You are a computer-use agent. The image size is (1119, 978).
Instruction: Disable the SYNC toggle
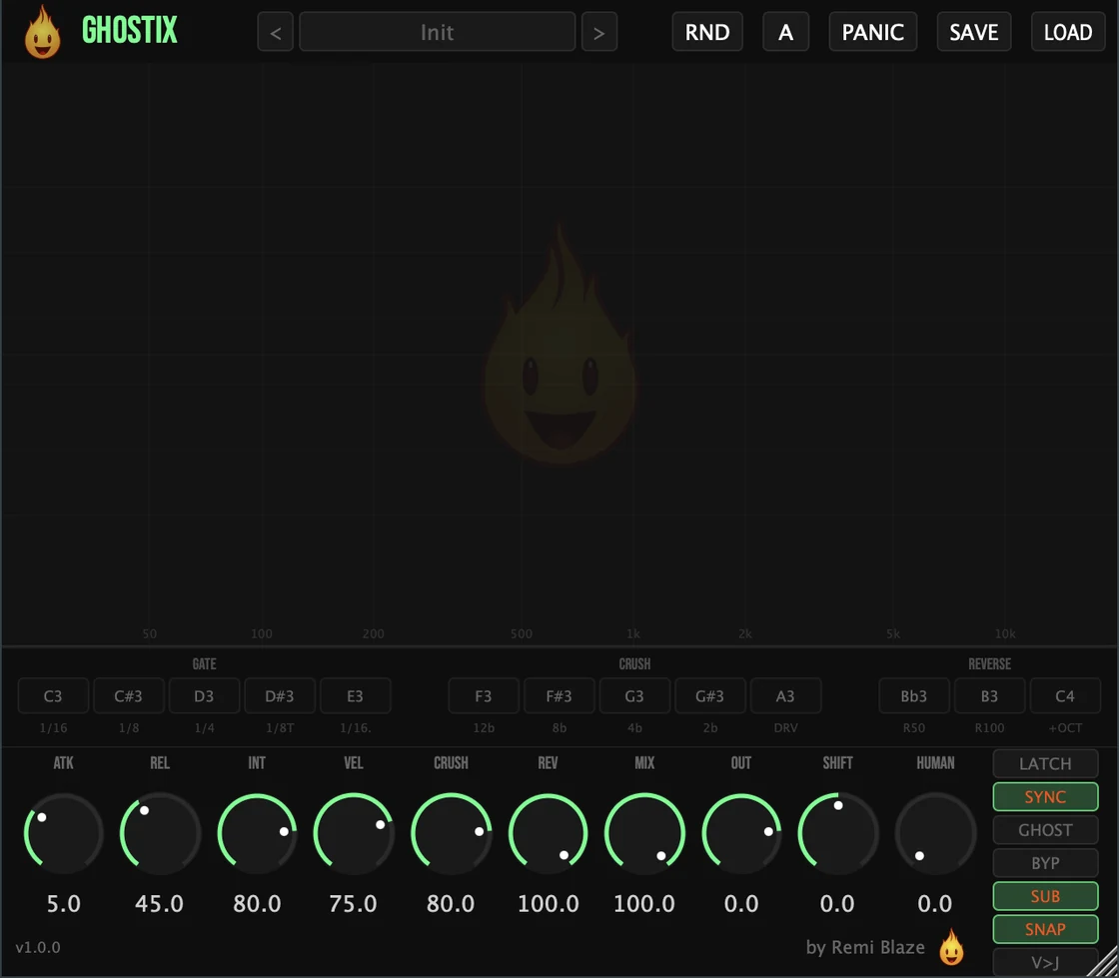coord(1045,797)
